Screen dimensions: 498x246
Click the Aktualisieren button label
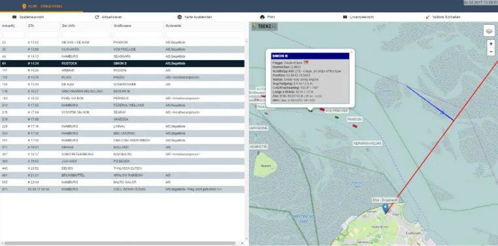click(112, 17)
